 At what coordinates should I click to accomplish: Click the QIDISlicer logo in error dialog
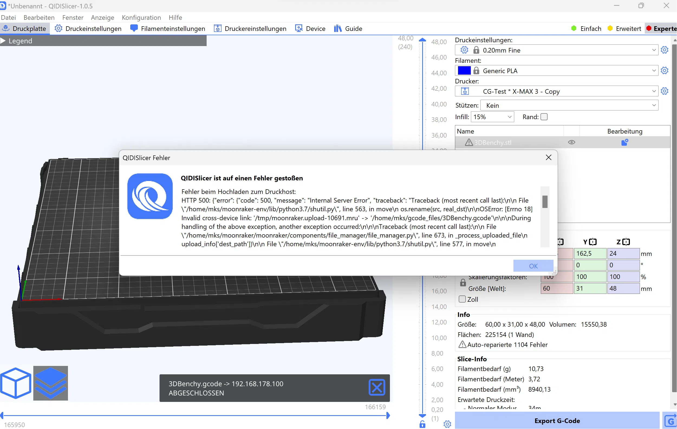click(150, 196)
